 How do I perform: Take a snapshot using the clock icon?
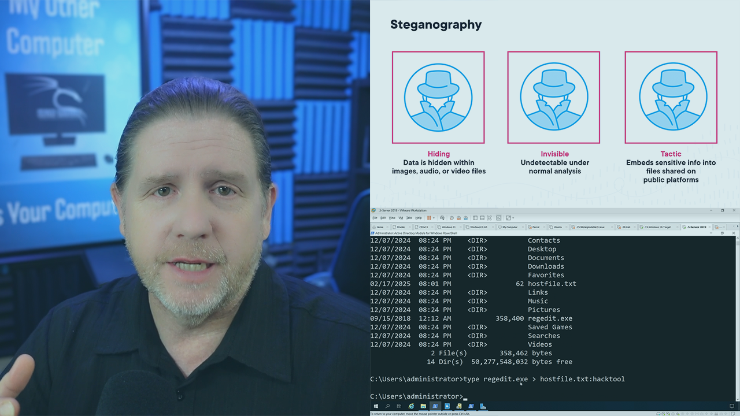point(452,218)
